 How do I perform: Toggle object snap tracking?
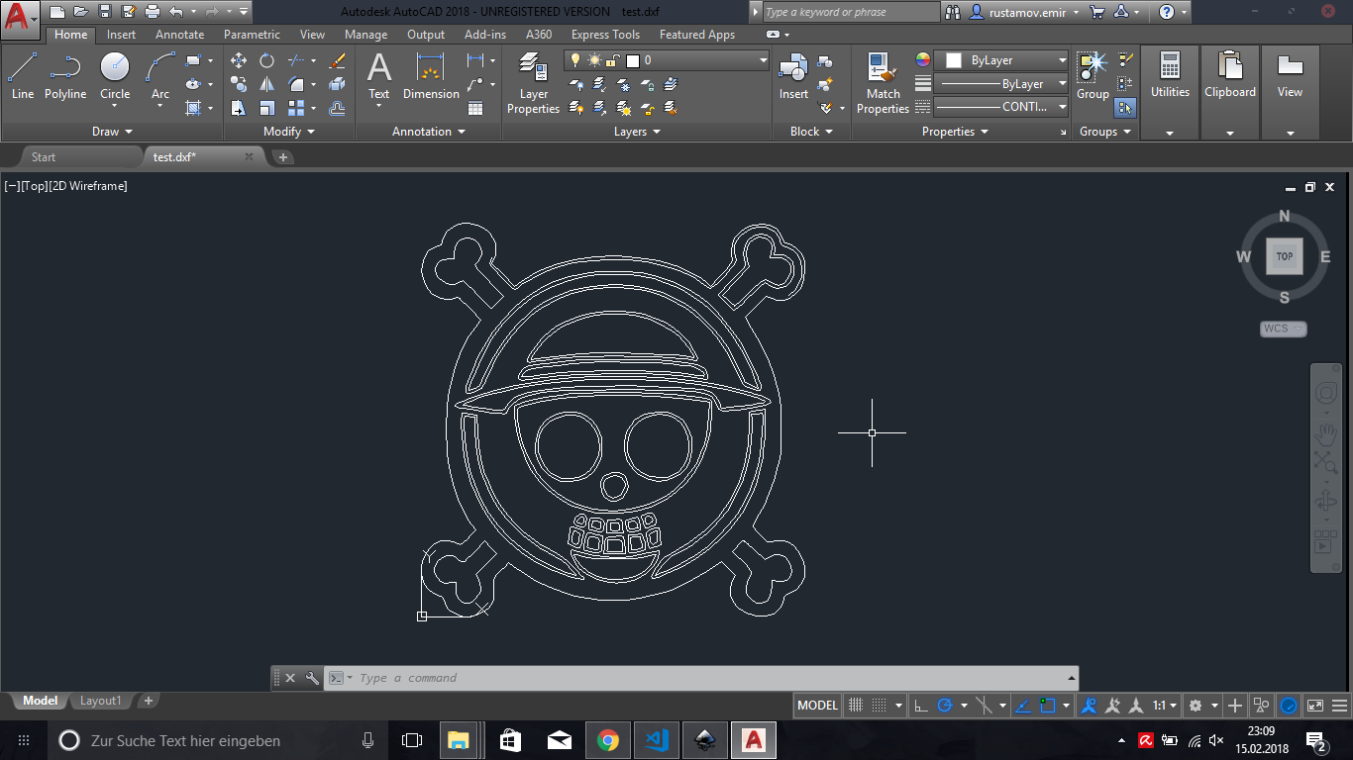click(1024, 706)
